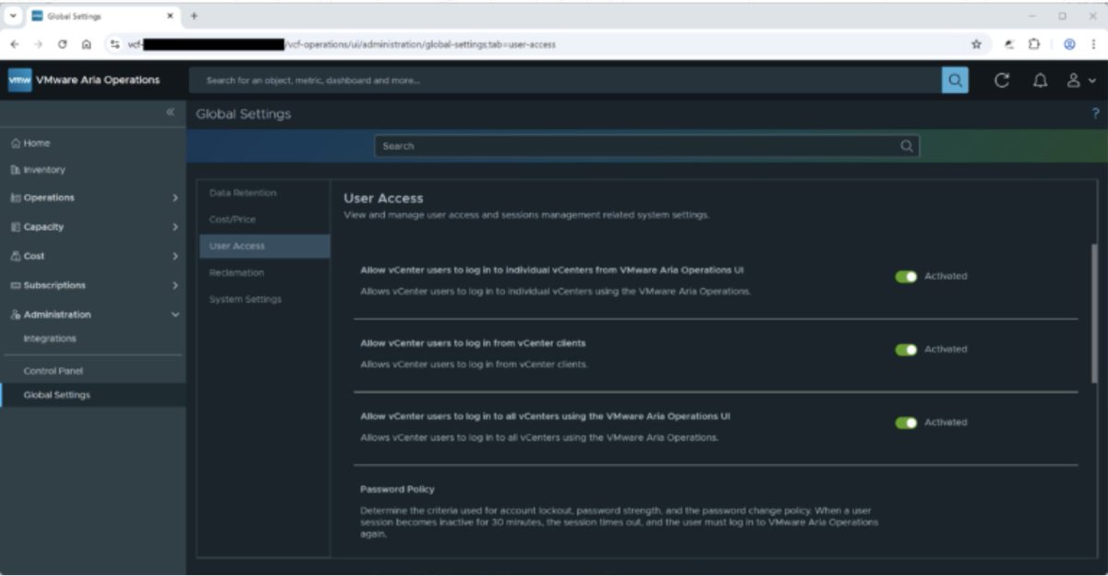This screenshot has height=576, width=1108.
Task: Close the Global Settings browser tab
Action: (170, 16)
